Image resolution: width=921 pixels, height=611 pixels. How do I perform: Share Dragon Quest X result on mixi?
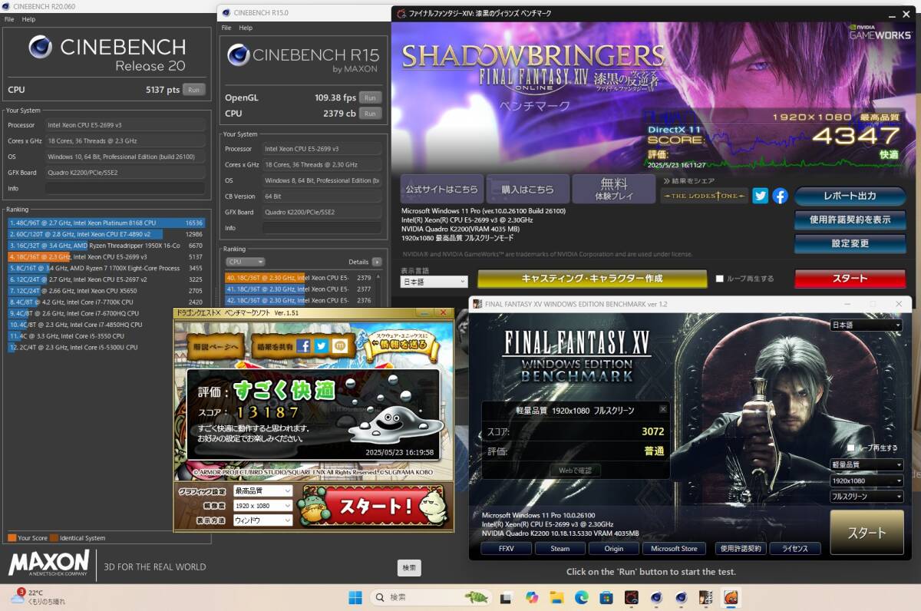(339, 345)
